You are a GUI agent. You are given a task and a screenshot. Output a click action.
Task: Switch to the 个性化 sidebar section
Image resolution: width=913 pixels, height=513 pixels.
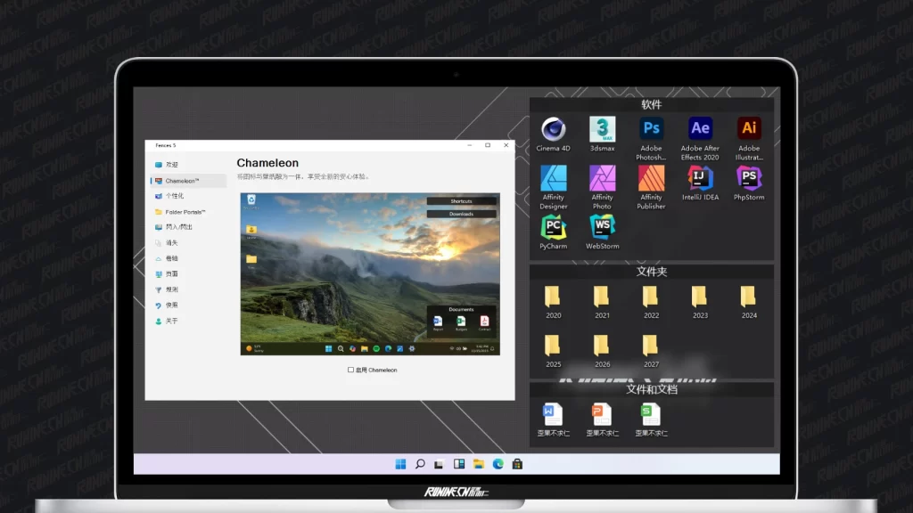[174, 196]
